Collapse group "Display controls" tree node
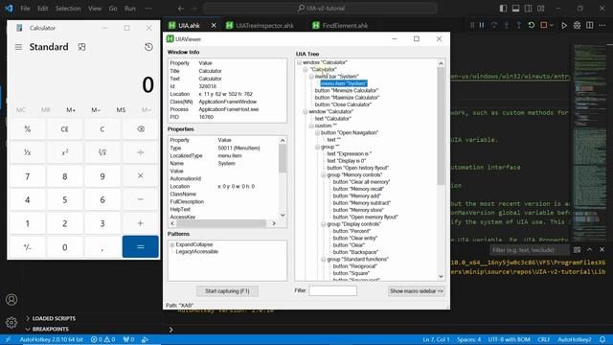Screen dimensions: 613x345 pos(324,224)
